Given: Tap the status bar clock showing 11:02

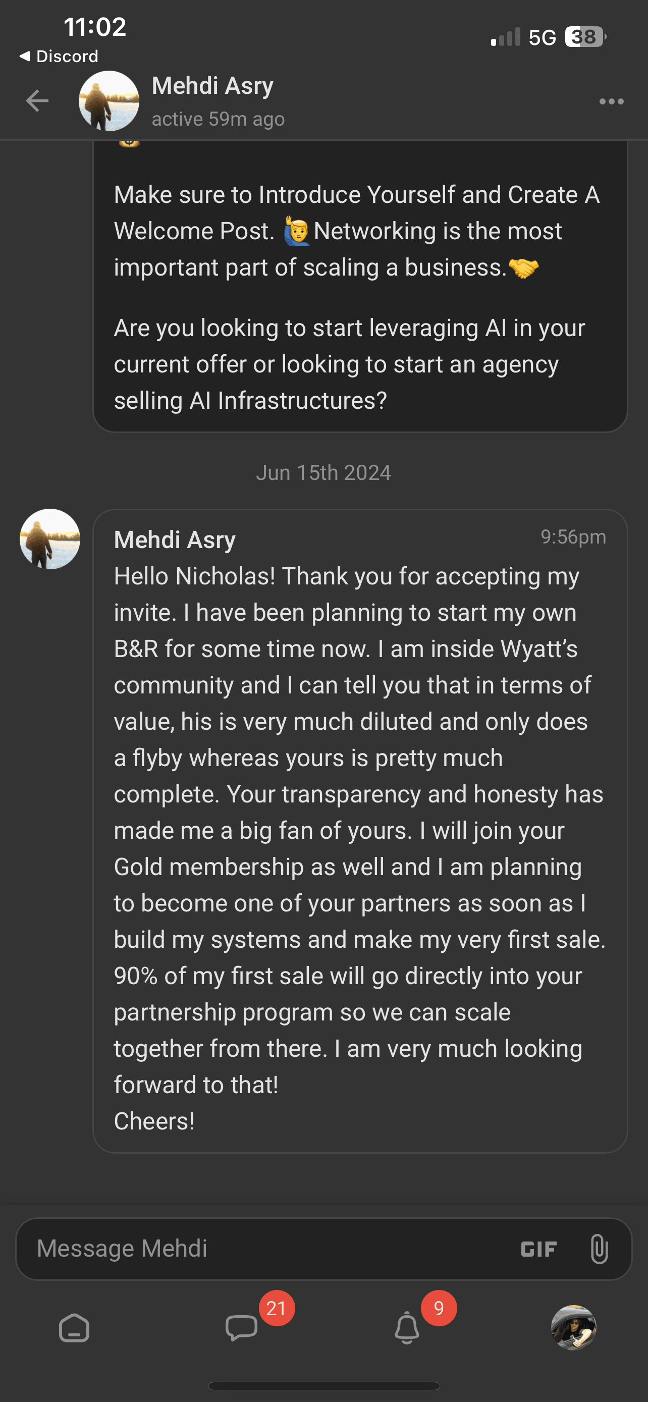Looking at the screenshot, I should coord(95,27).
